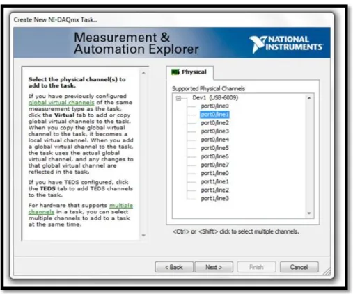
Task: Choose port1/line2 channel
Action: click(214, 190)
